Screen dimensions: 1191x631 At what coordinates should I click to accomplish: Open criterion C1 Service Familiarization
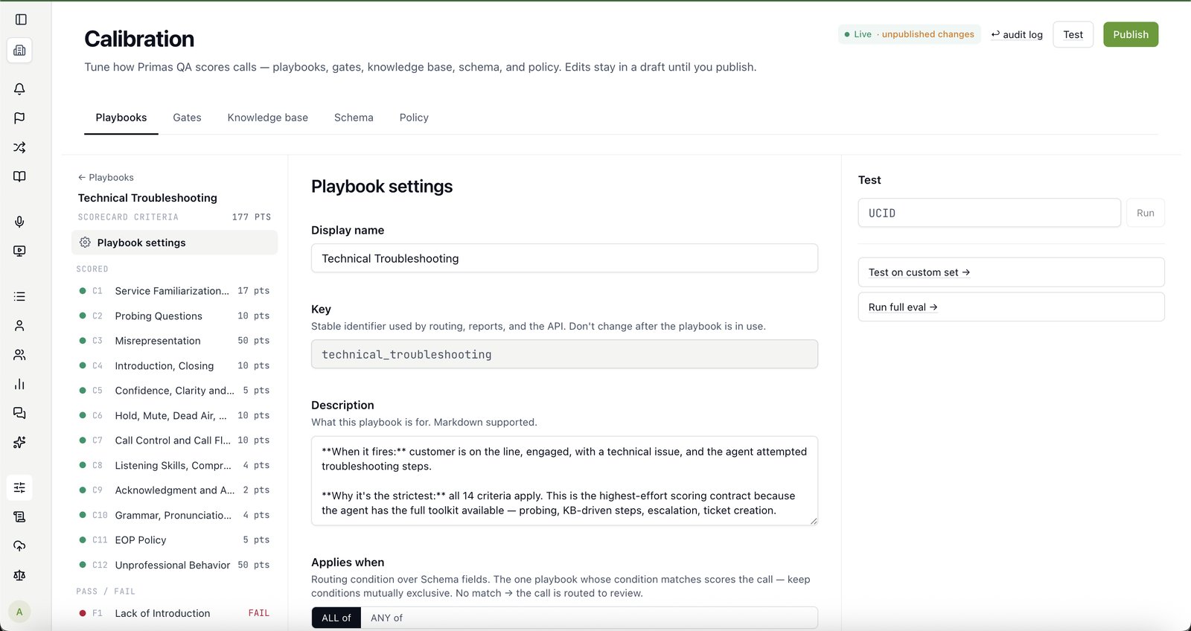tap(174, 291)
